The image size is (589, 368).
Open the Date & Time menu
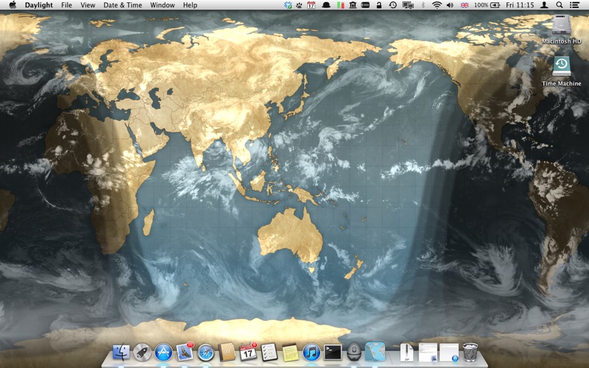(122, 5)
